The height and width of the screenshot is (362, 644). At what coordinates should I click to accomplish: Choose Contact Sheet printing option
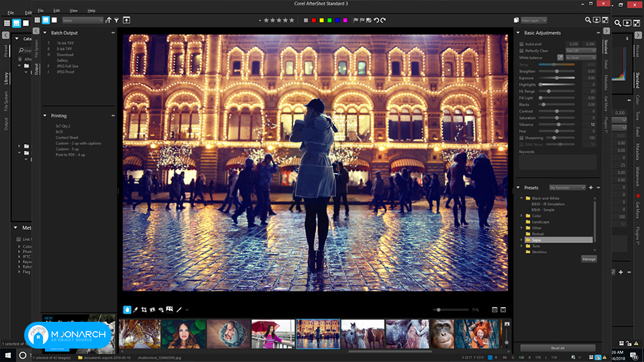click(66, 137)
